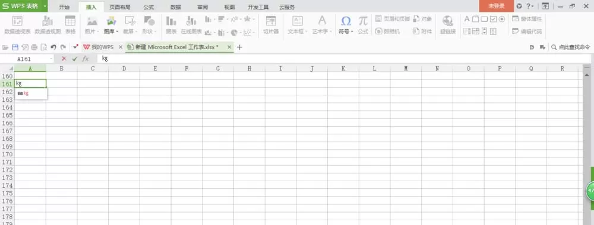Click the label form control icon

tap(467, 19)
